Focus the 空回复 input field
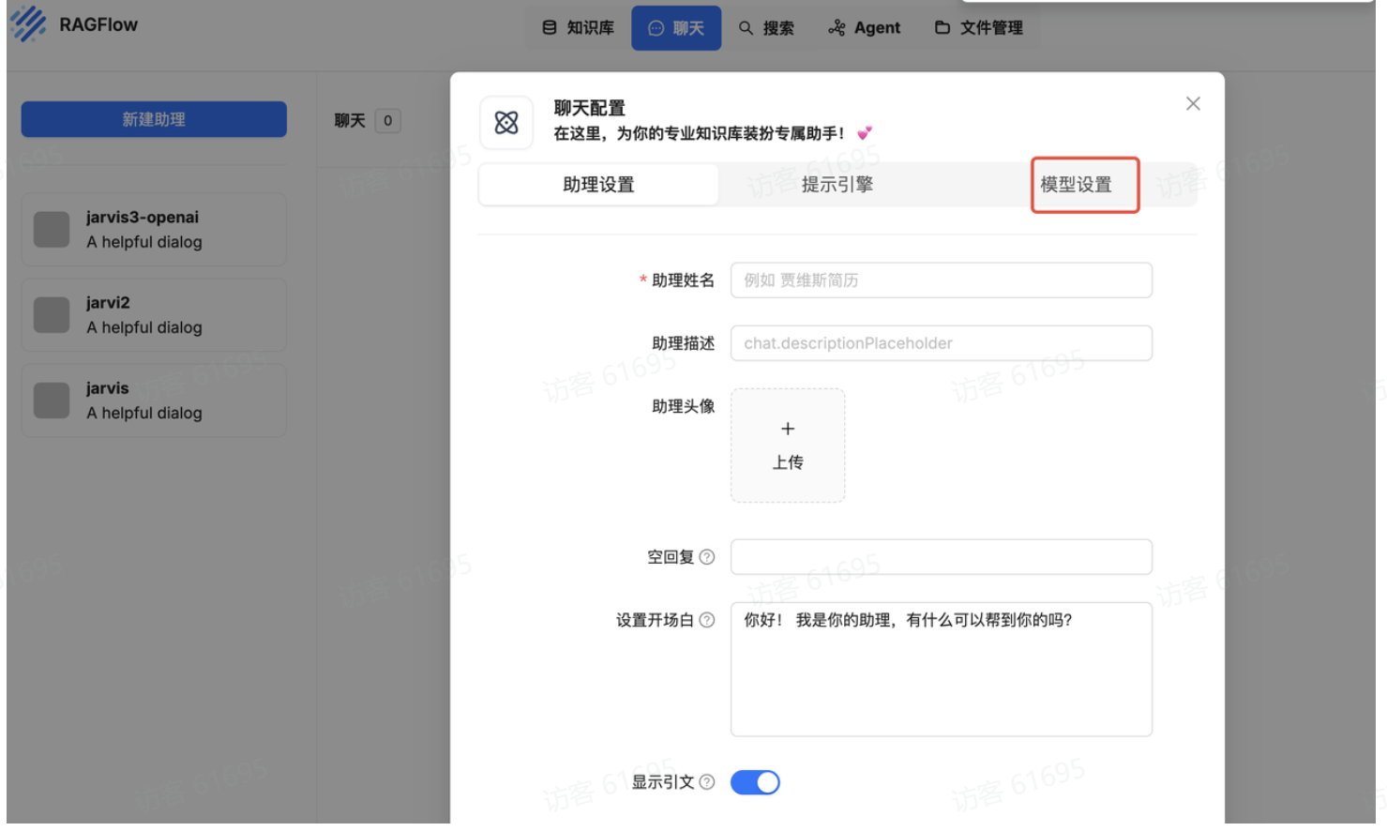 (x=942, y=557)
